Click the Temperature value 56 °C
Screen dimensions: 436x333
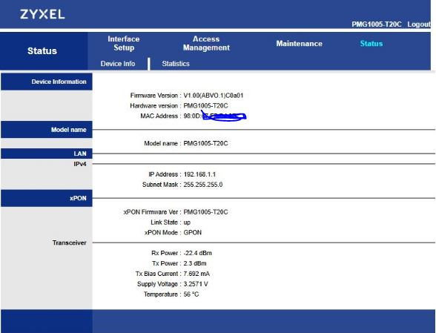(191, 294)
